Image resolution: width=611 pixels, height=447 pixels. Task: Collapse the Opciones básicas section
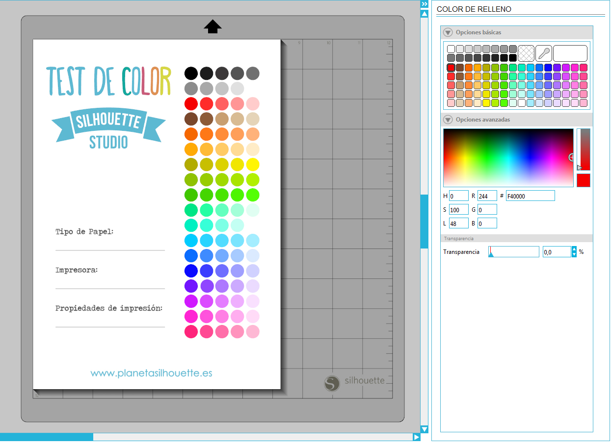tap(448, 32)
